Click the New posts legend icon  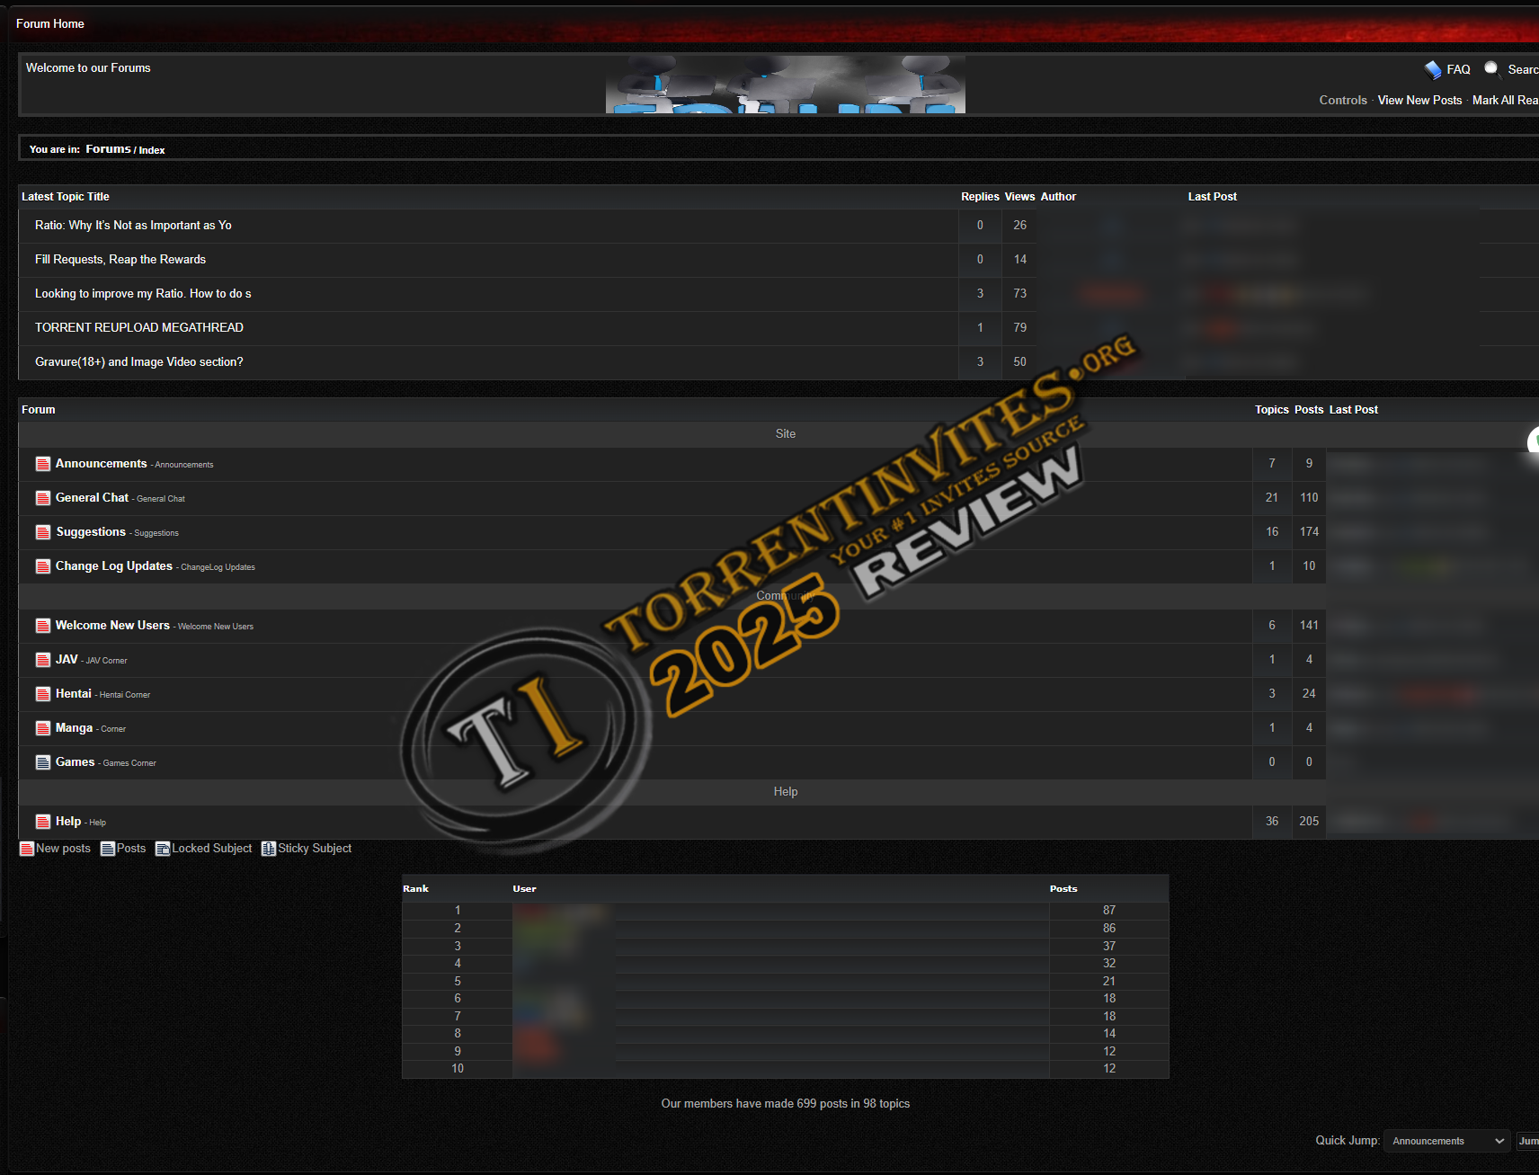[27, 849]
